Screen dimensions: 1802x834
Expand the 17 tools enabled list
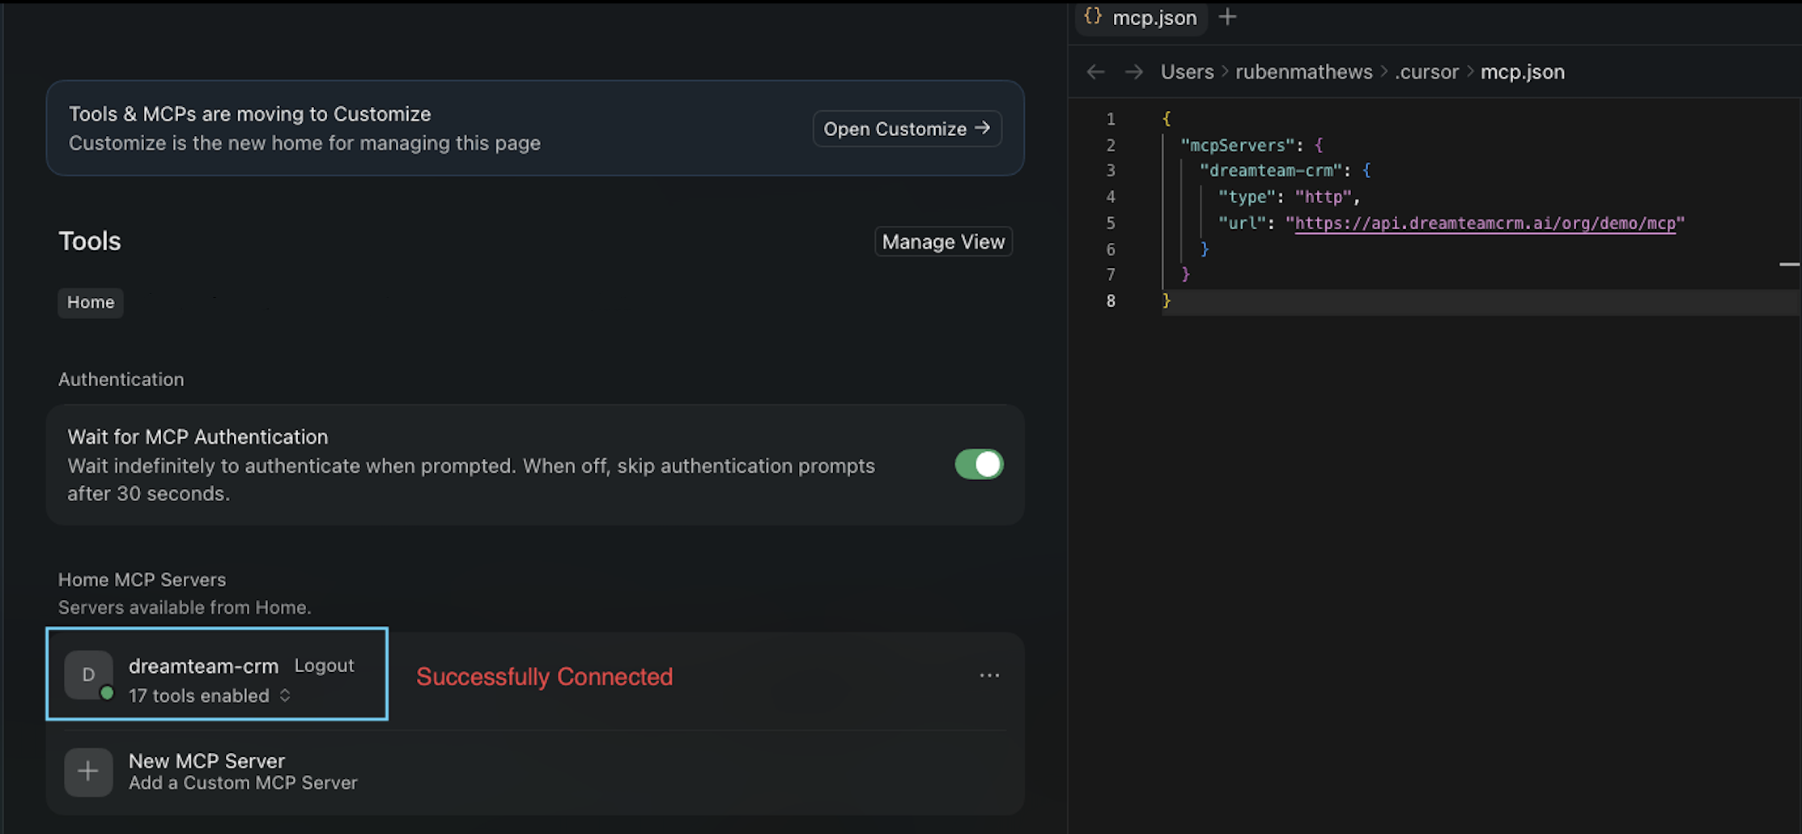pos(210,696)
